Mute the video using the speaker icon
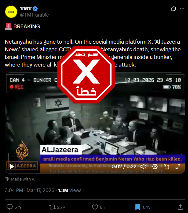Screen dimensions: 188x213 tap(143, 167)
